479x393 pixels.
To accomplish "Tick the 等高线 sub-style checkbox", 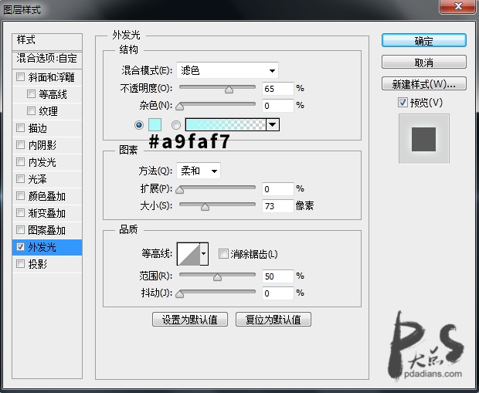I will [x=31, y=93].
